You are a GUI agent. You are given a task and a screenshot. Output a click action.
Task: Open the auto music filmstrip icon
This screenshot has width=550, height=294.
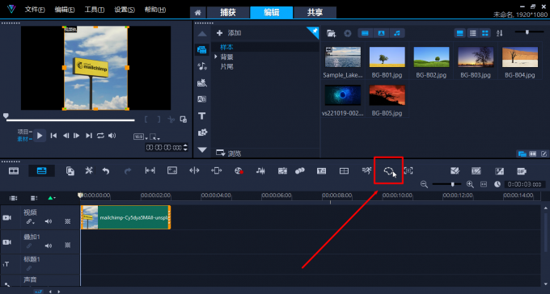[x=282, y=170]
